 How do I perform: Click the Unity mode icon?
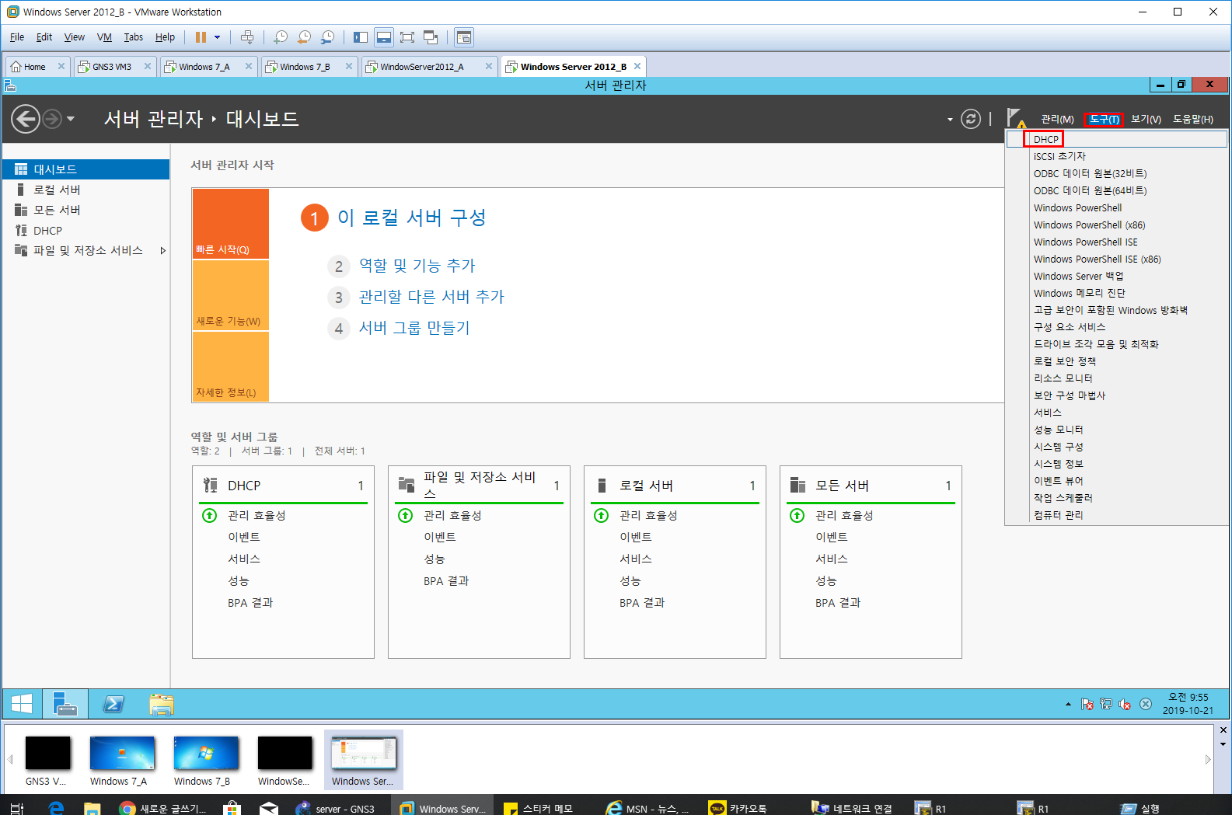click(431, 37)
